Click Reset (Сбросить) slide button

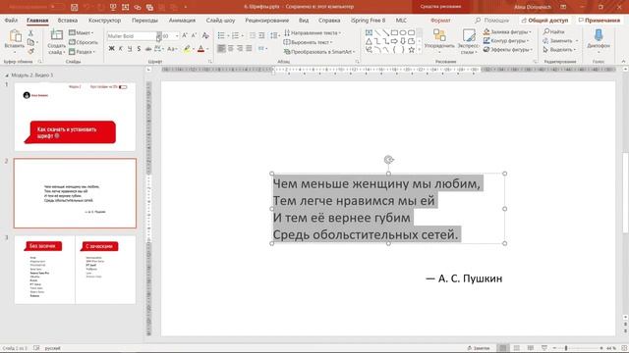point(83,42)
